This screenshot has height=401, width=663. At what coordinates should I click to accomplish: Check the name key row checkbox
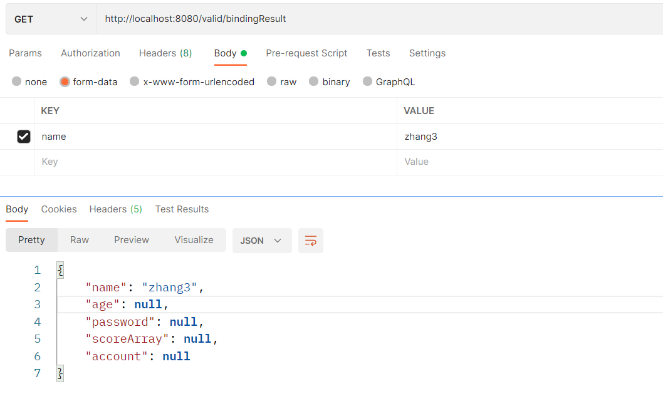click(x=24, y=136)
